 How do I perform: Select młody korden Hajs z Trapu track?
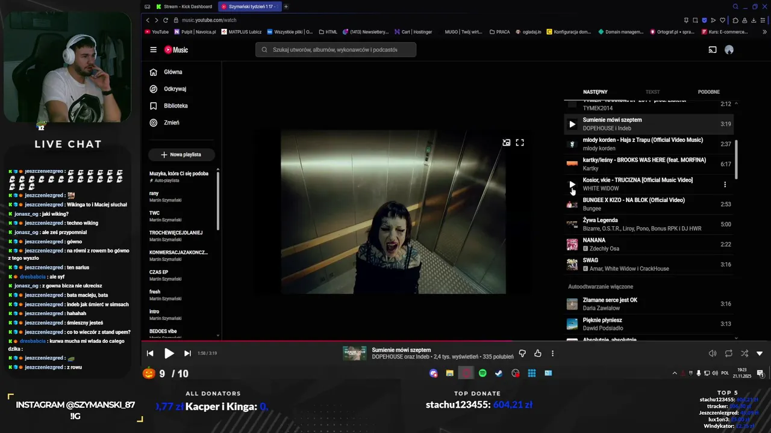(x=649, y=144)
